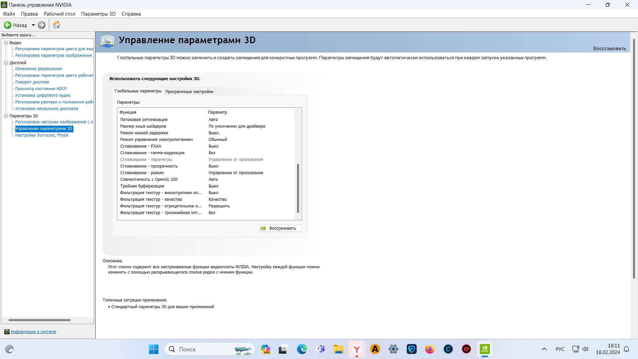Switch to Программные настройки tab
This screenshot has width=638, height=359.
189,91
